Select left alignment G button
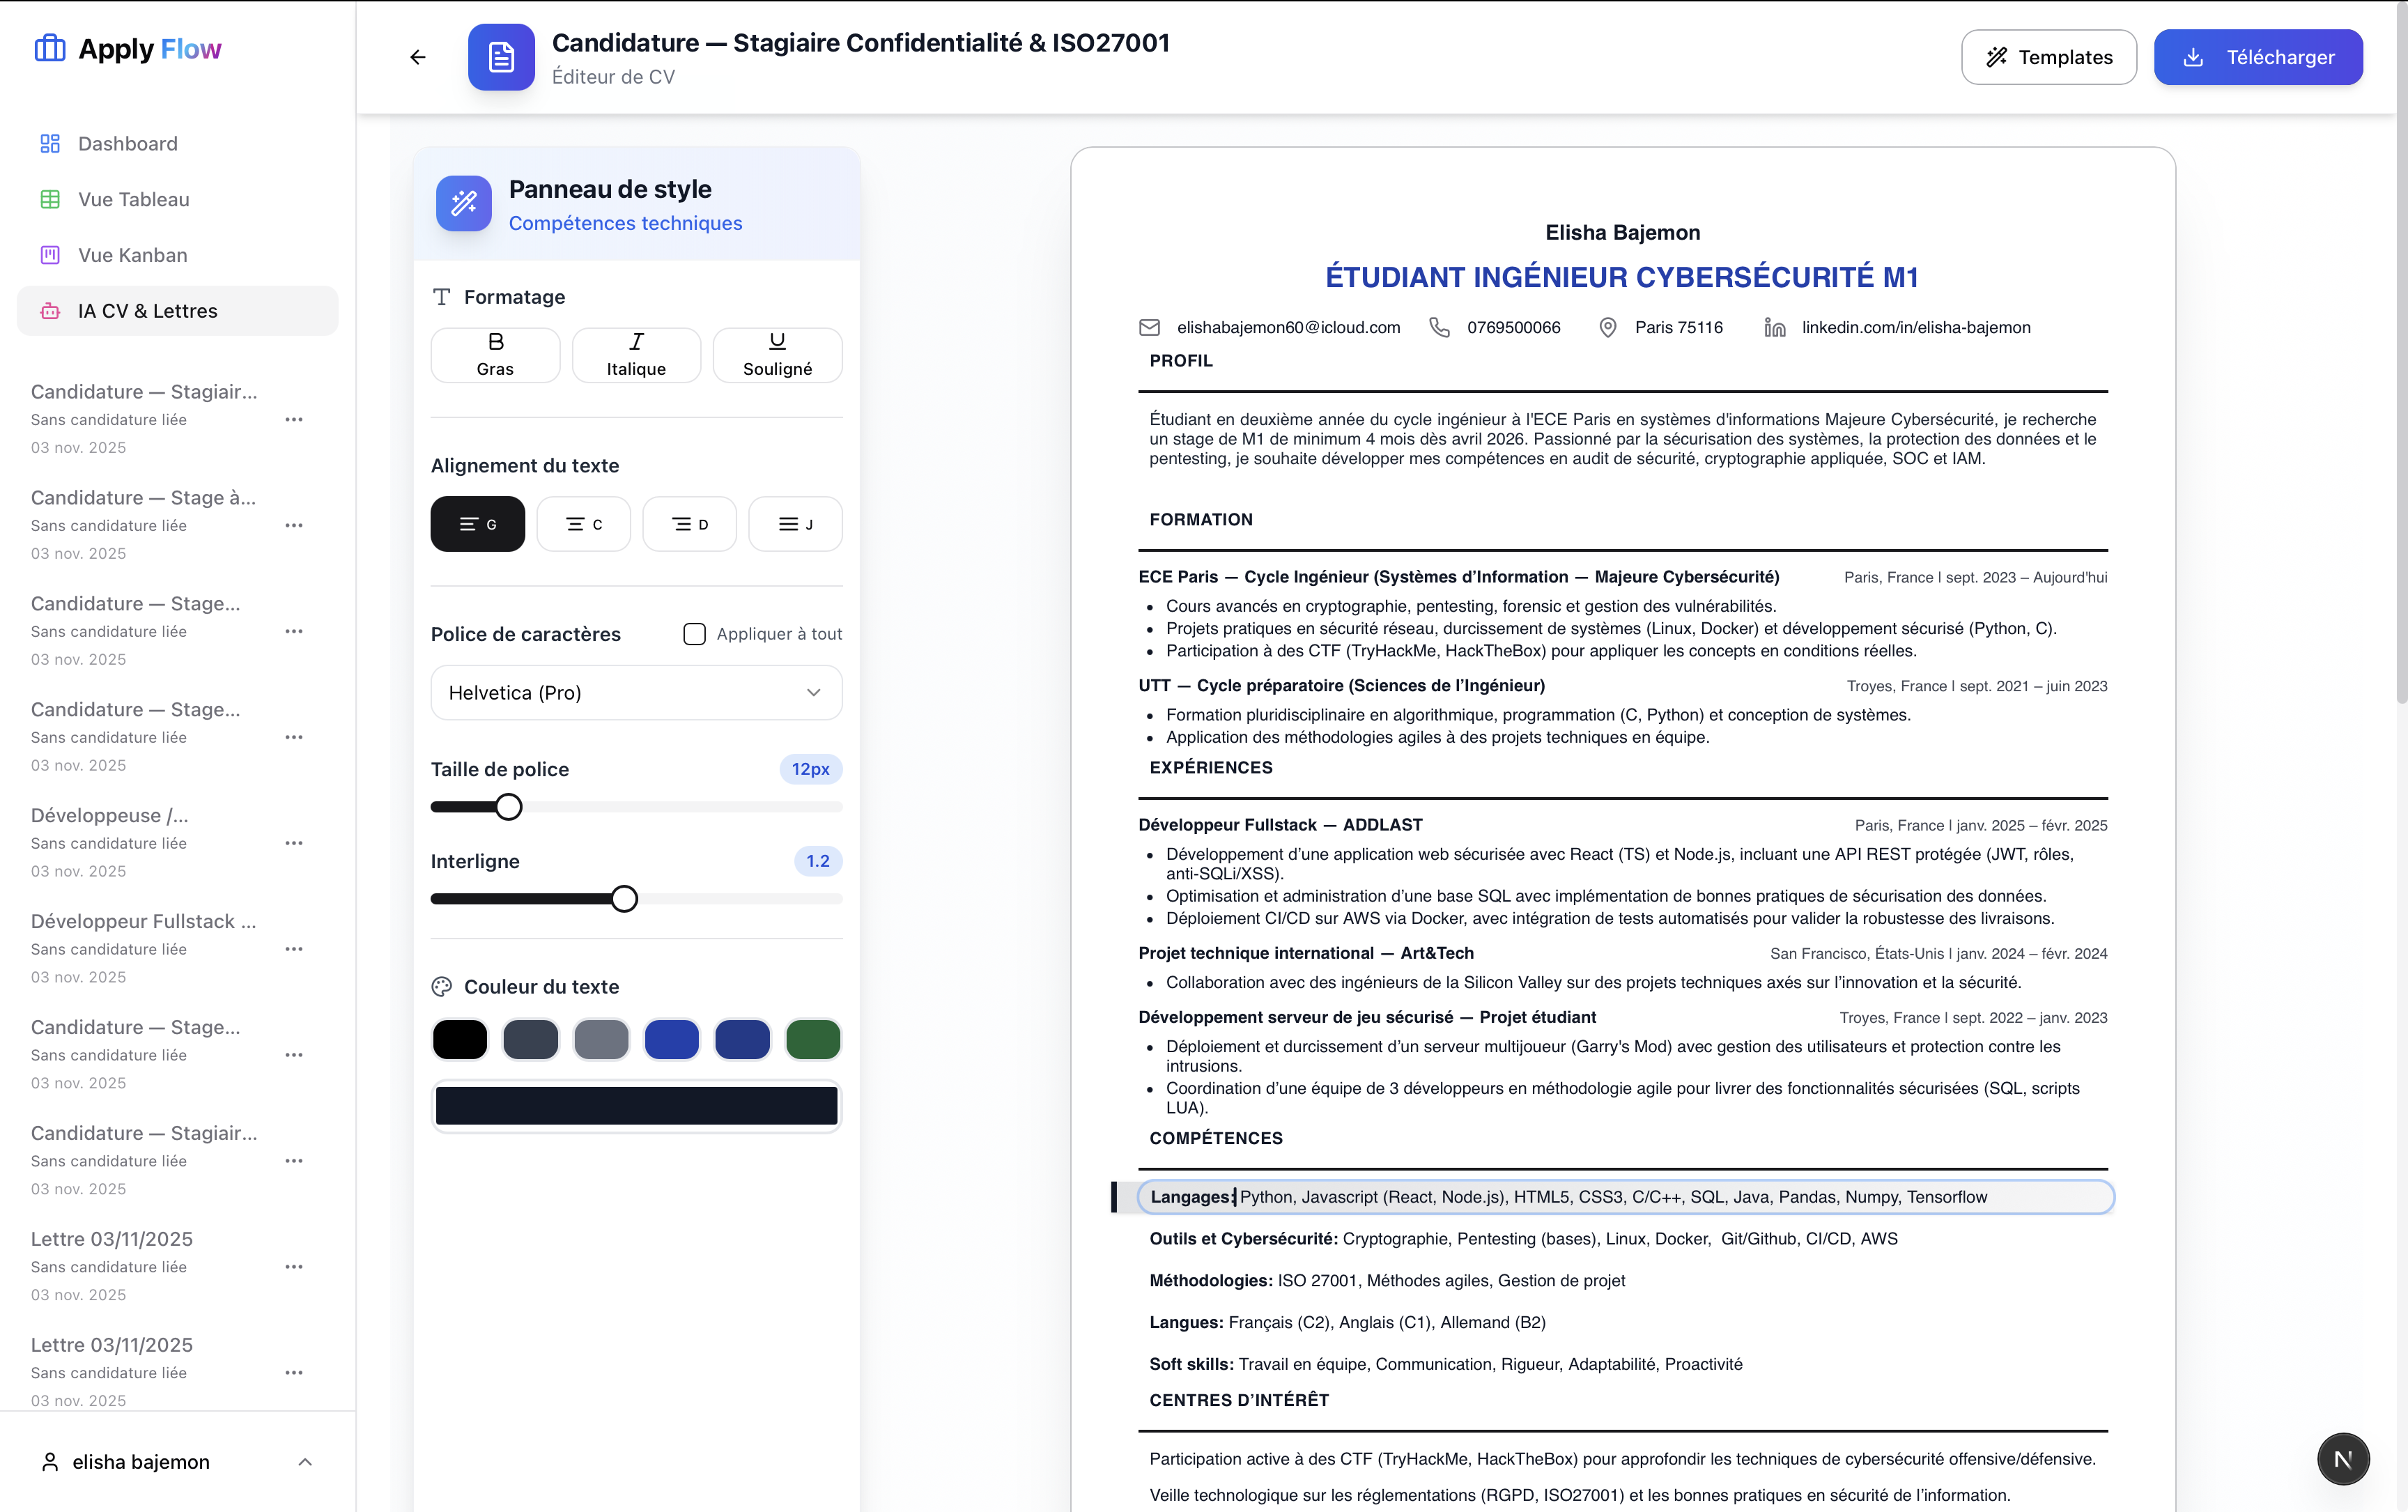 (478, 524)
